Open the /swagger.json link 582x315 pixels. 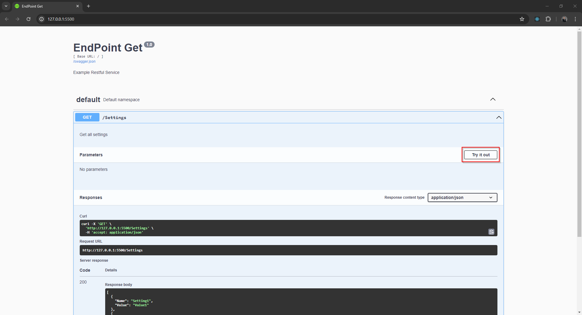point(84,61)
